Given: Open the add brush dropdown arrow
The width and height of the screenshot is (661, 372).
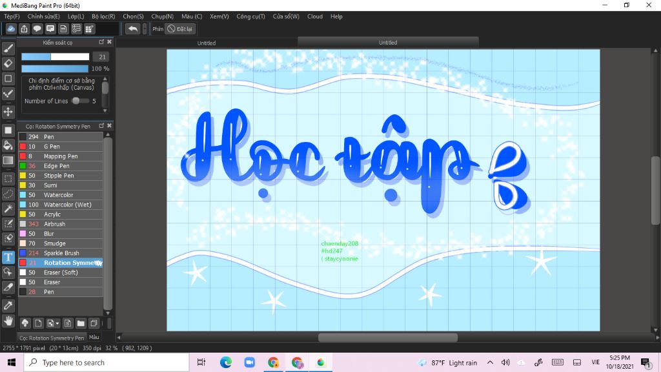Looking at the screenshot, I should [57, 324].
